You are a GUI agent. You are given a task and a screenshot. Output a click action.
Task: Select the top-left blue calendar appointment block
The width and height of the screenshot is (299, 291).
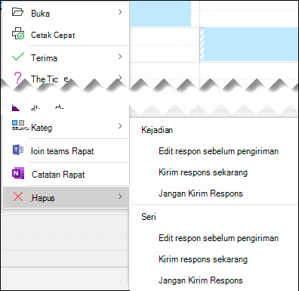(x=160, y=14)
